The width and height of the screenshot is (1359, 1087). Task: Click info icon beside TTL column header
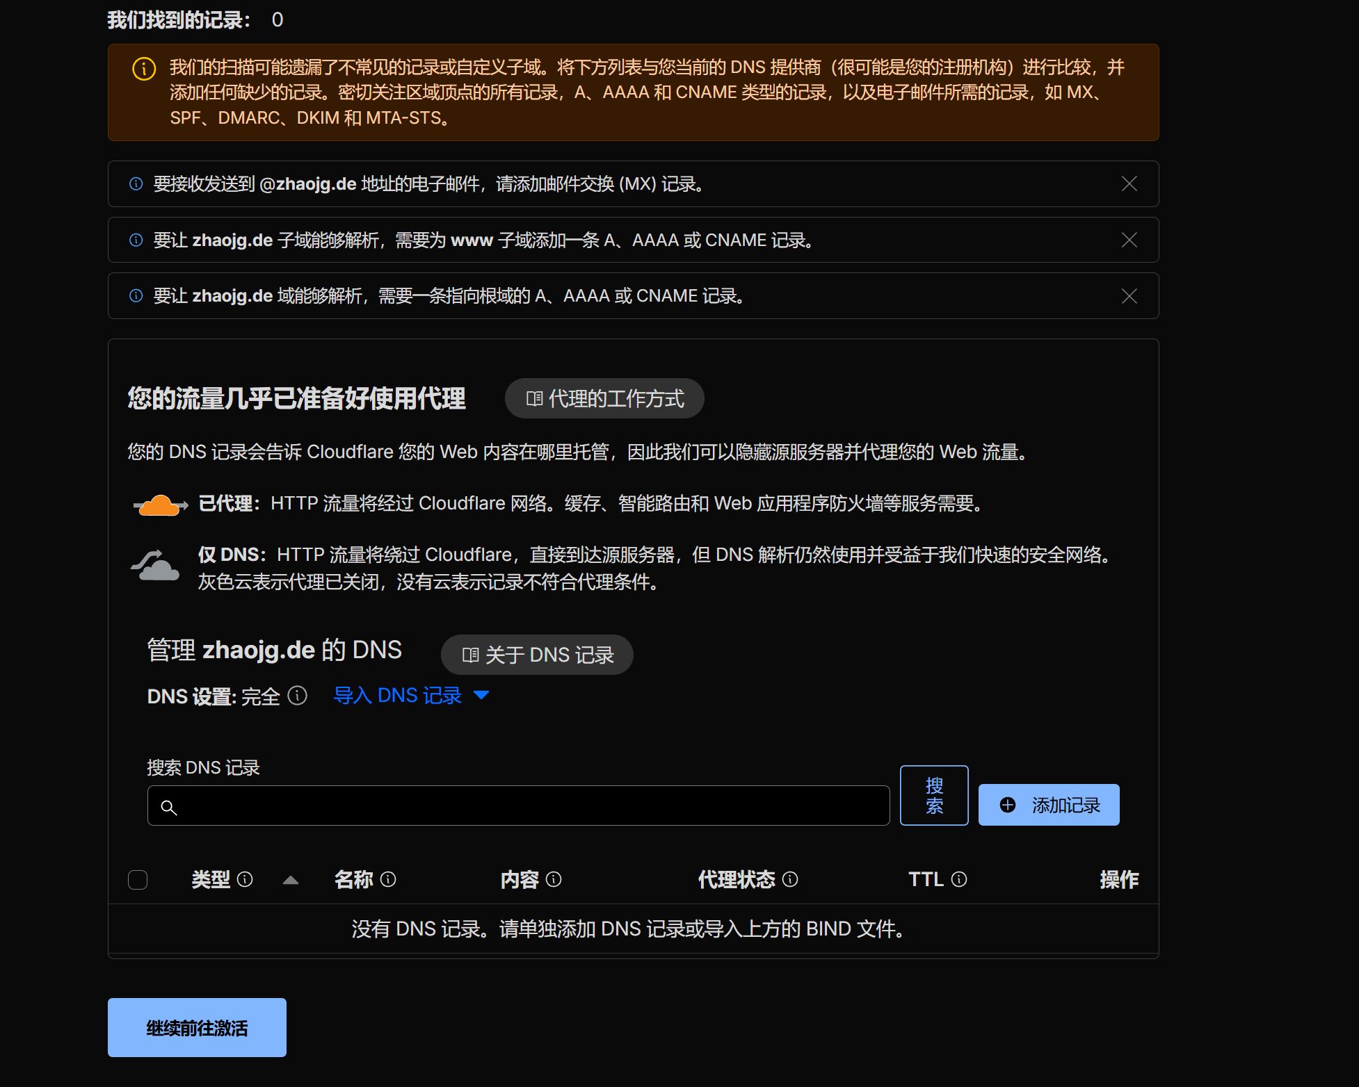(x=959, y=880)
